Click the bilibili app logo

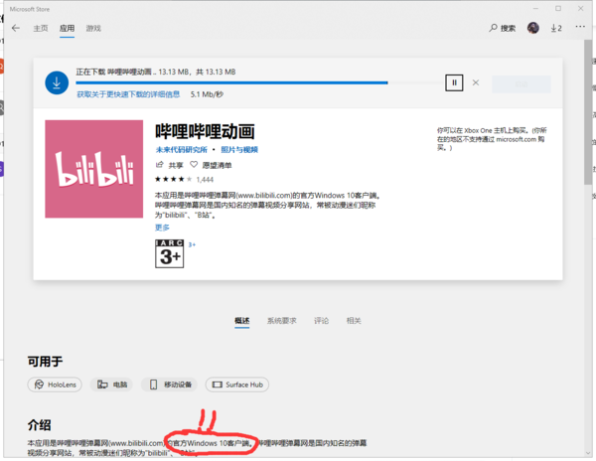94,169
